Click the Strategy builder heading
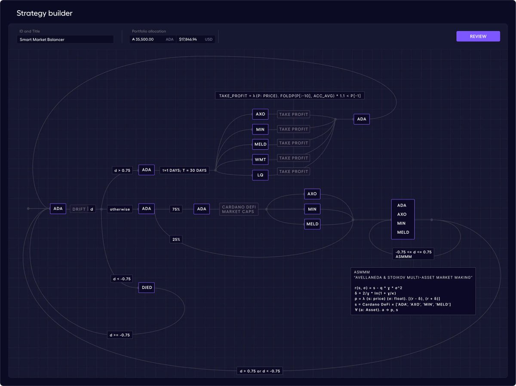 pyautogui.click(x=44, y=13)
